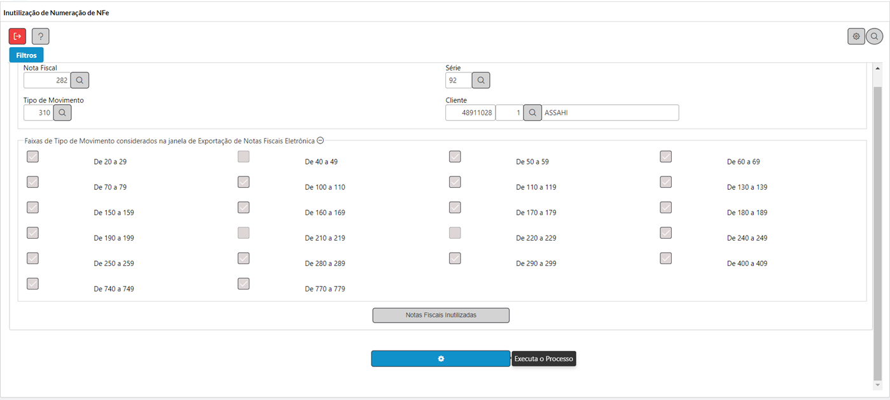Screen dimensions: 890x400
Task: Click the 'Inutilização de Numeração de NFe' title
Action: coord(56,13)
